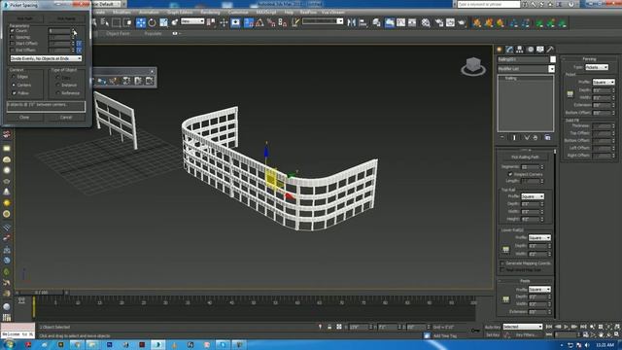Open the Schematic View icon
The width and height of the screenshot is (622, 350).
point(412,22)
